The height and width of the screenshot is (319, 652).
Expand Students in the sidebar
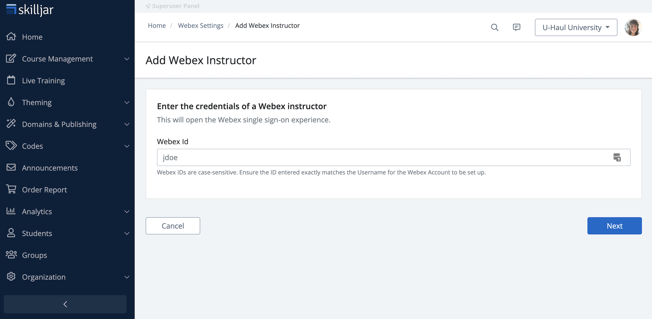pos(127,233)
